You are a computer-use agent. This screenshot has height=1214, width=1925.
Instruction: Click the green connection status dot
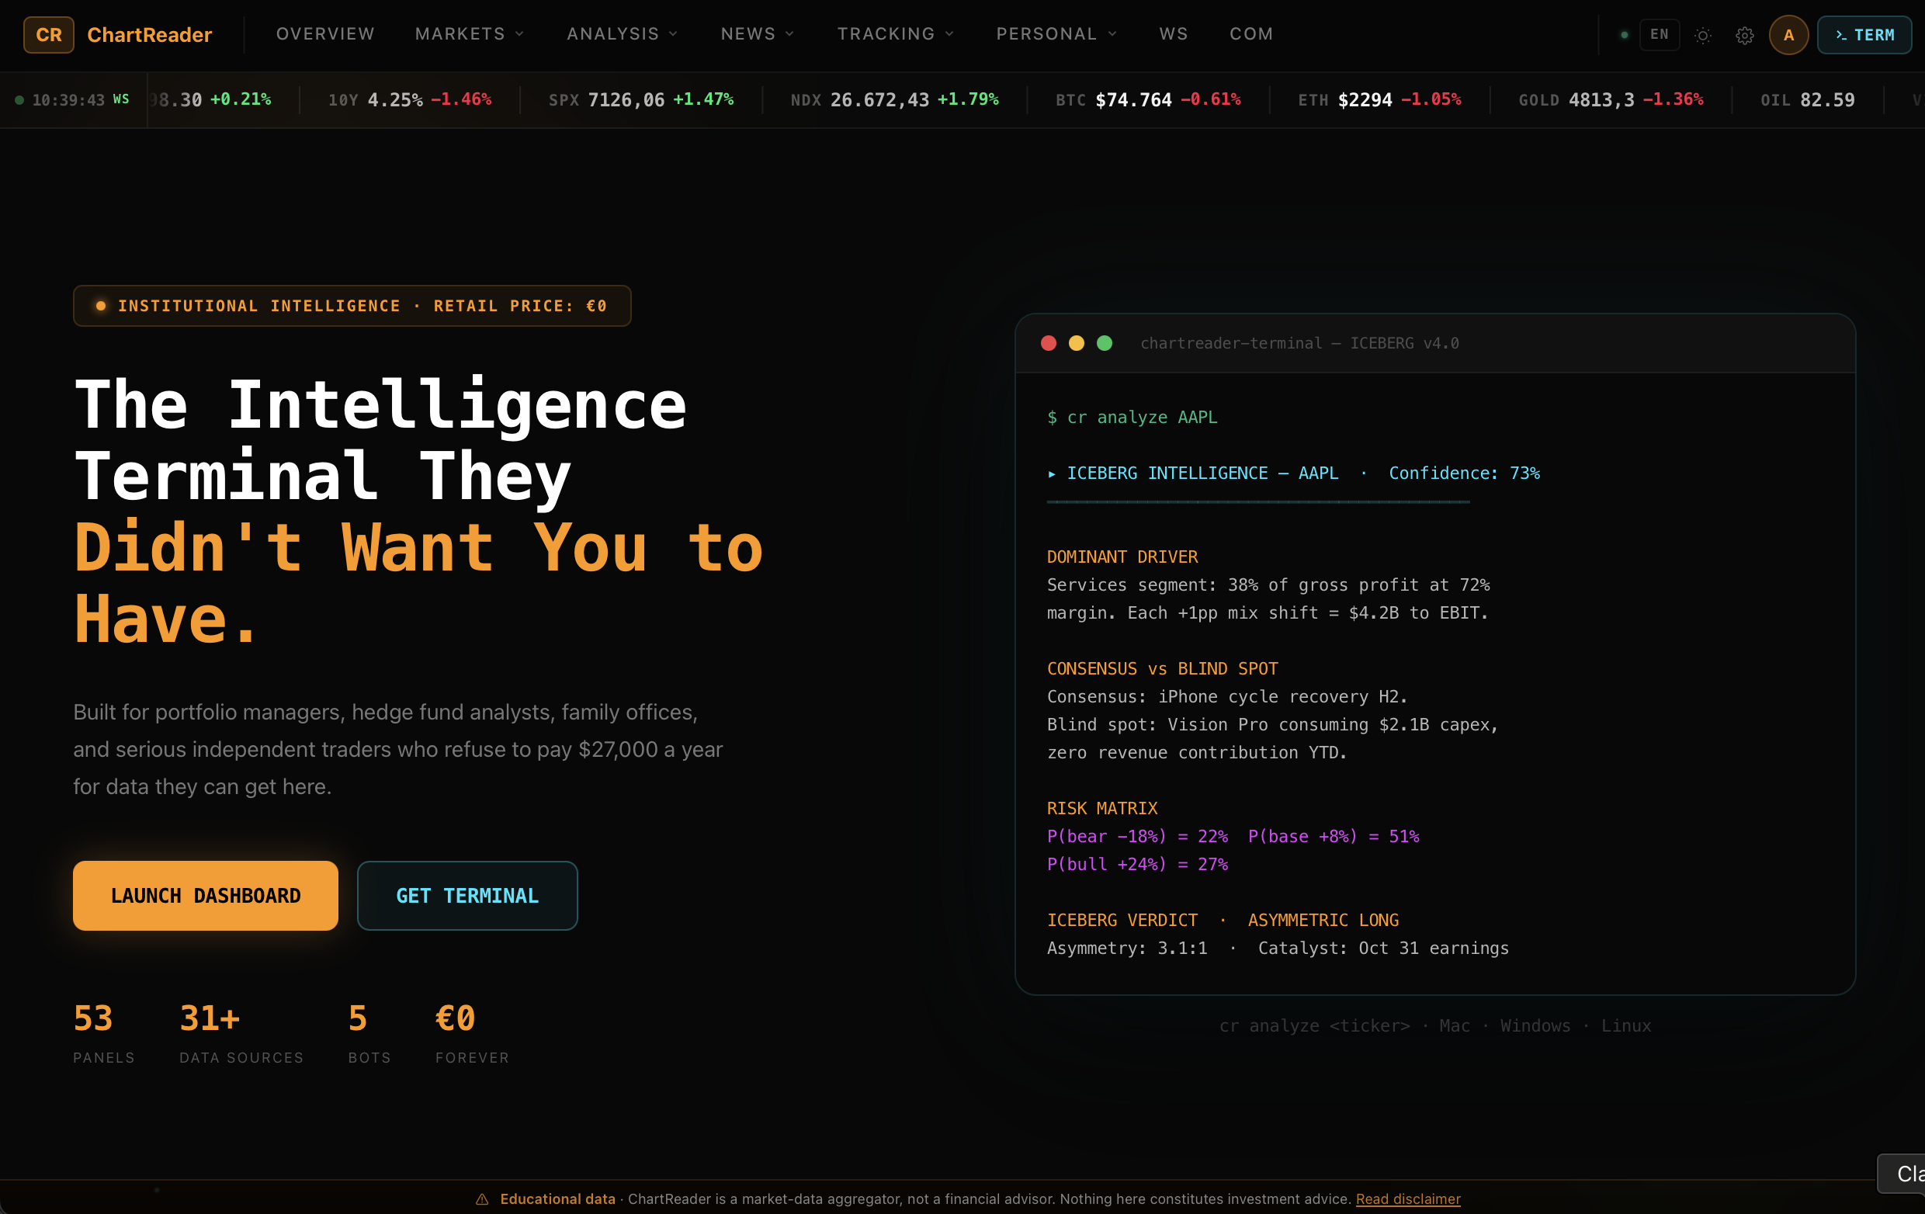(1624, 35)
